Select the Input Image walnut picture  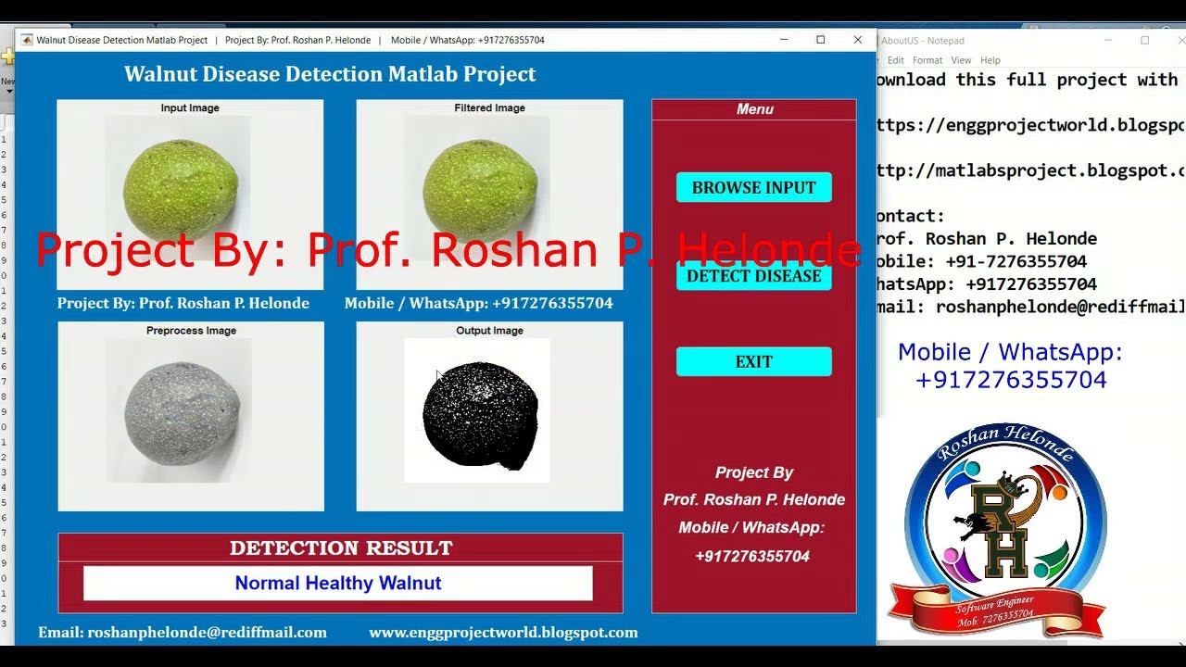[177, 189]
